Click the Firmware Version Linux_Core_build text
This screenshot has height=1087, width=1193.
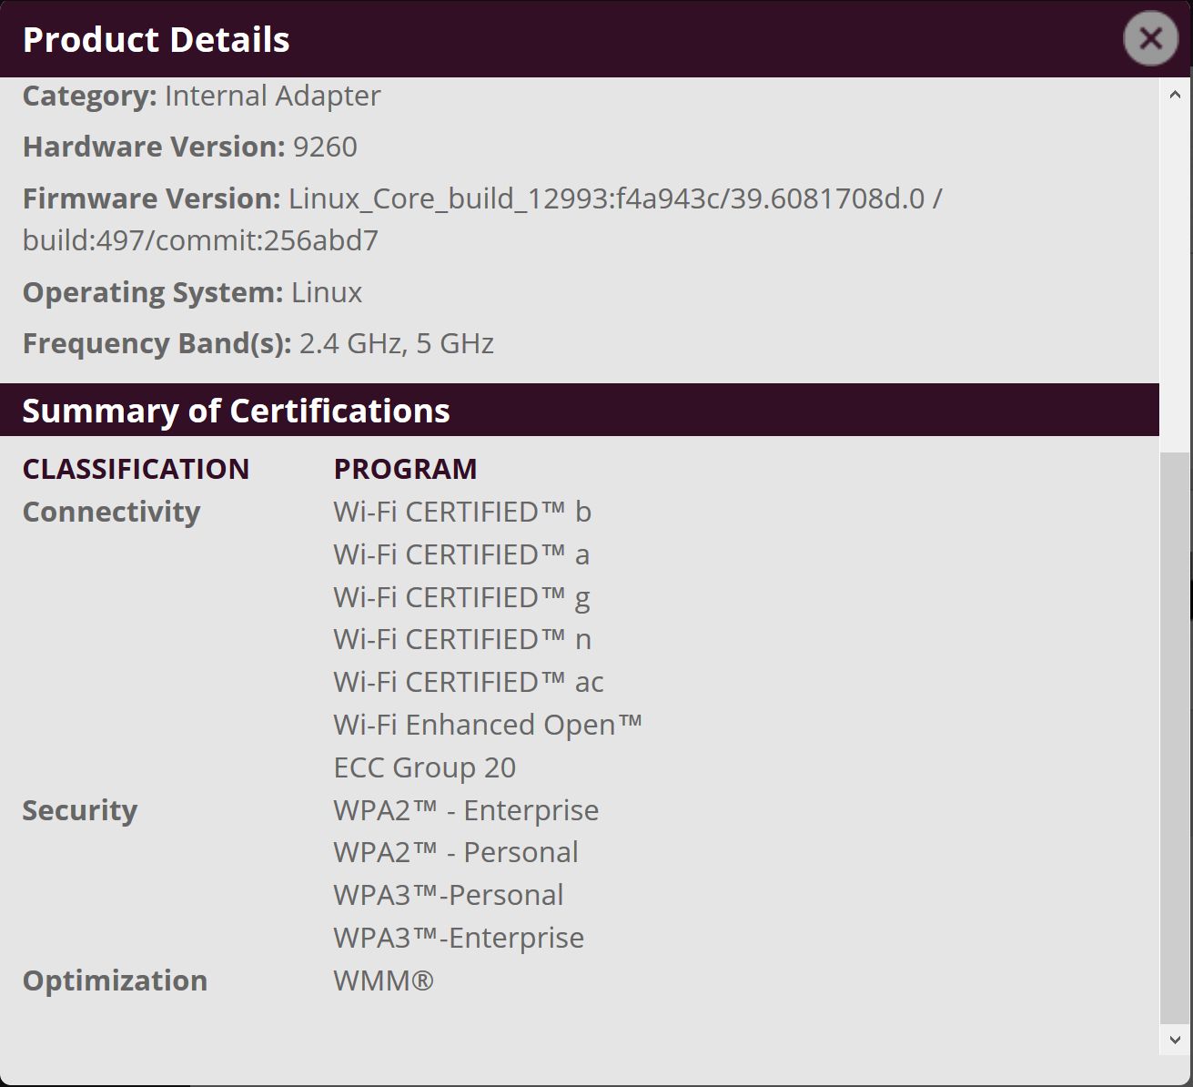[x=482, y=198]
